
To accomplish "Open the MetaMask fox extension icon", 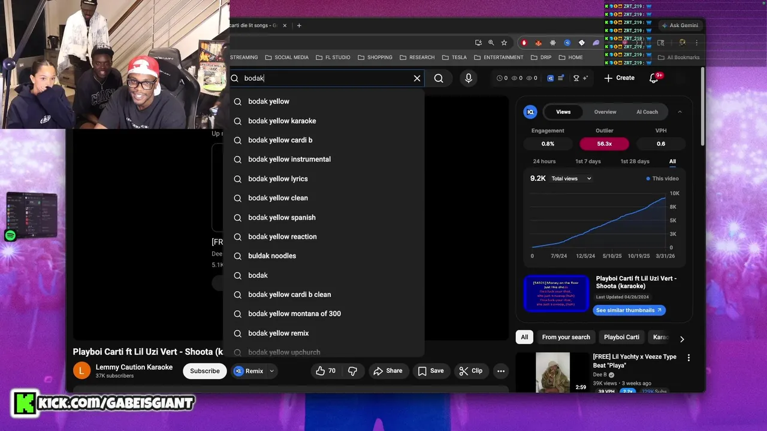I will tap(538, 43).
